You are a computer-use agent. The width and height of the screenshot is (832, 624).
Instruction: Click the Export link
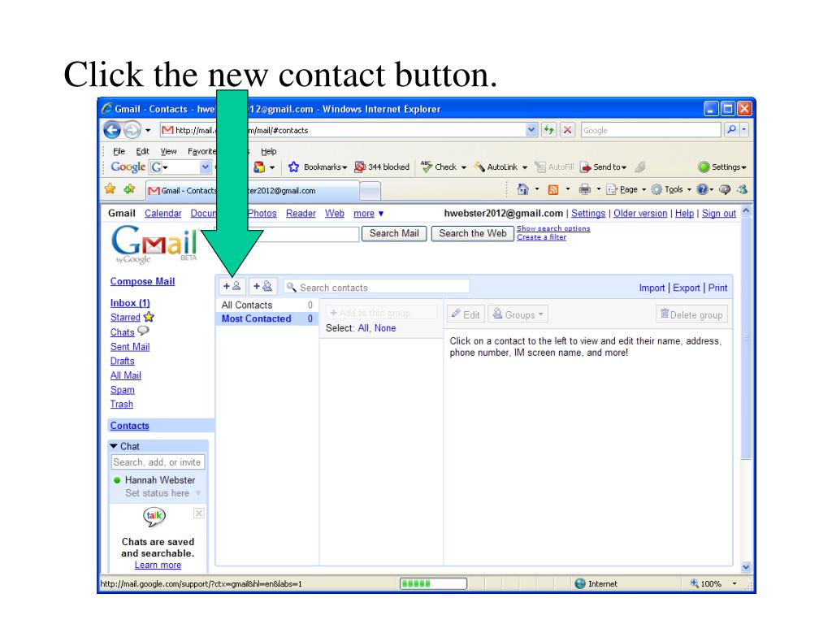[686, 288]
